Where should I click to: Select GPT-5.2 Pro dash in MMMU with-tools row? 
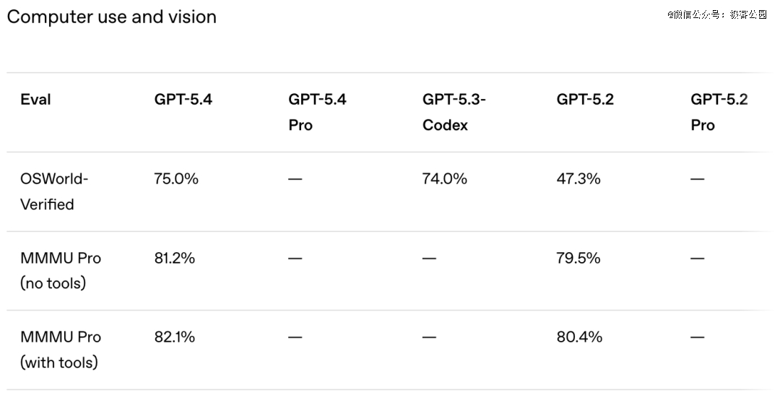pyautogui.click(x=697, y=337)
